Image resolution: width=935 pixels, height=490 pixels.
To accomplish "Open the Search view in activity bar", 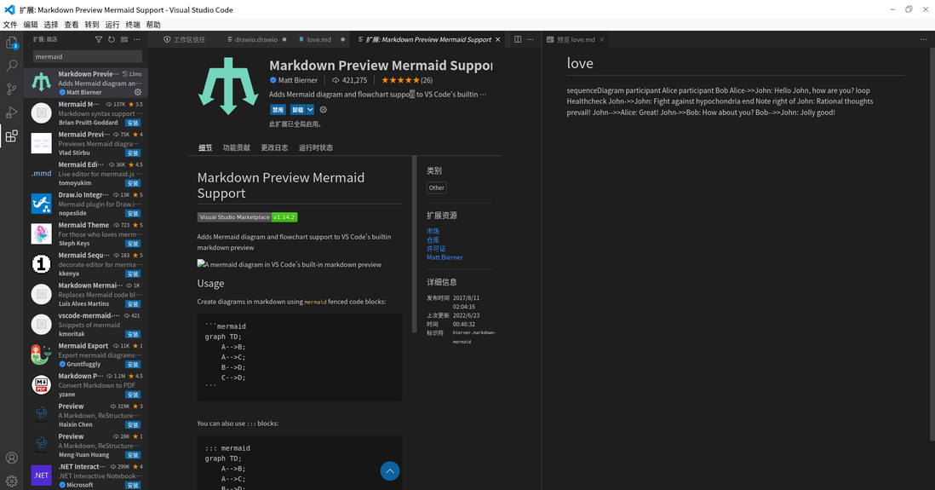I will pos(11,66).
